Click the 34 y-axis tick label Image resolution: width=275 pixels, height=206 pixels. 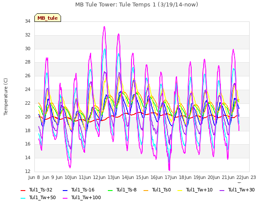[27, 21]
